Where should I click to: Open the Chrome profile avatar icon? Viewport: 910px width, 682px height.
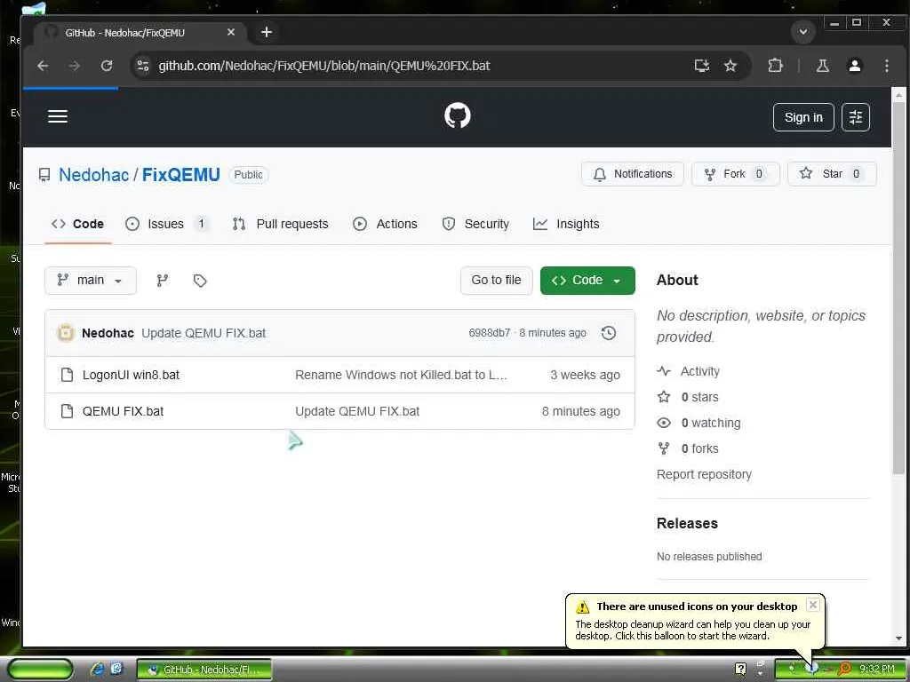pos(854,66)
